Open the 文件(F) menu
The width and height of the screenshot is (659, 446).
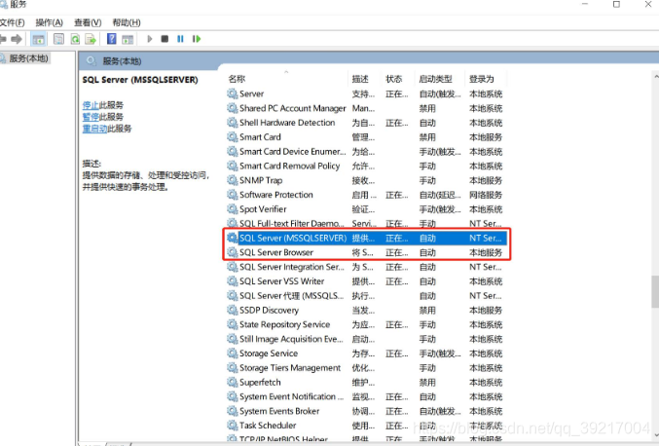[12, 22]
